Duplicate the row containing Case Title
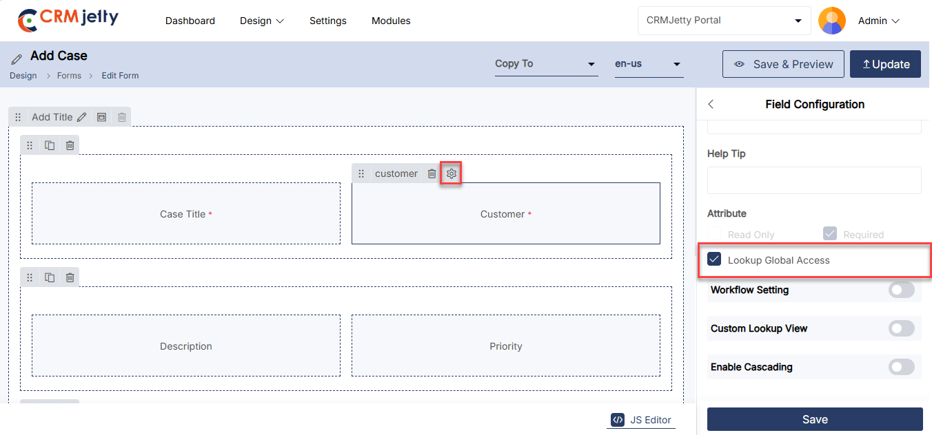The height and width of the screenshot is (435, 932). pyautogui.click(x=50, y=145)
